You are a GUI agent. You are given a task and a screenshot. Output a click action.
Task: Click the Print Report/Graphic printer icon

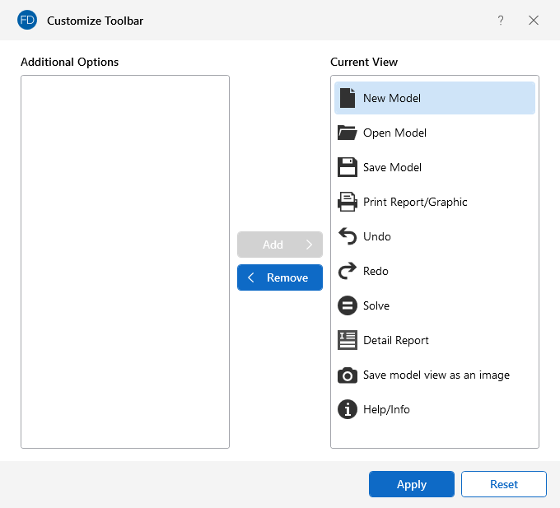[x=348, y=202]
